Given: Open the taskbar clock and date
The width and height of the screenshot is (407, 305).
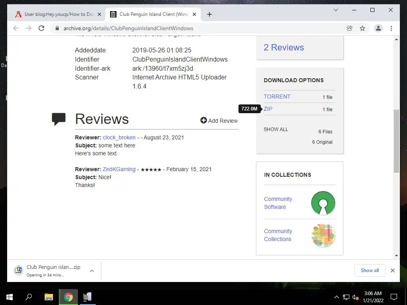Looking at the screenshot, I should point(373,297).
